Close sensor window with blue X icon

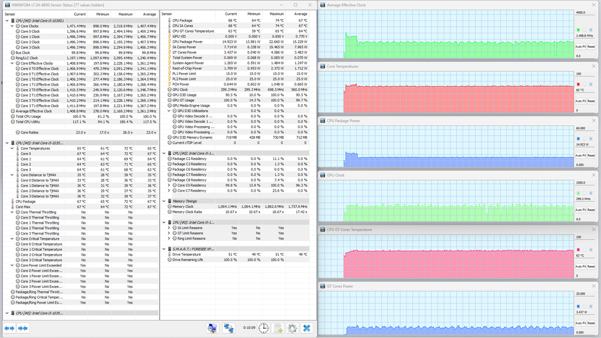[307, 328]
